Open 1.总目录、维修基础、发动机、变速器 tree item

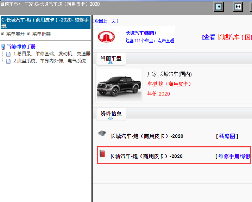[x=52, y=54]
